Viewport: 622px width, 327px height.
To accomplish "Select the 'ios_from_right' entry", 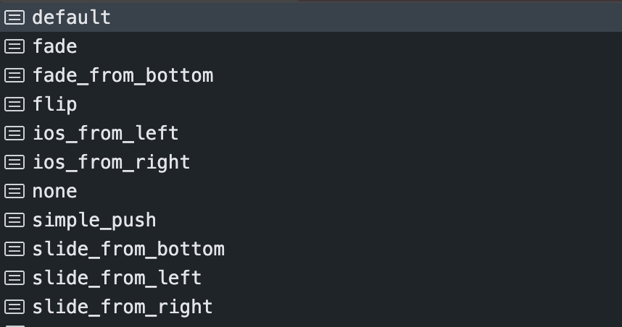I will [x=111, y=162].
